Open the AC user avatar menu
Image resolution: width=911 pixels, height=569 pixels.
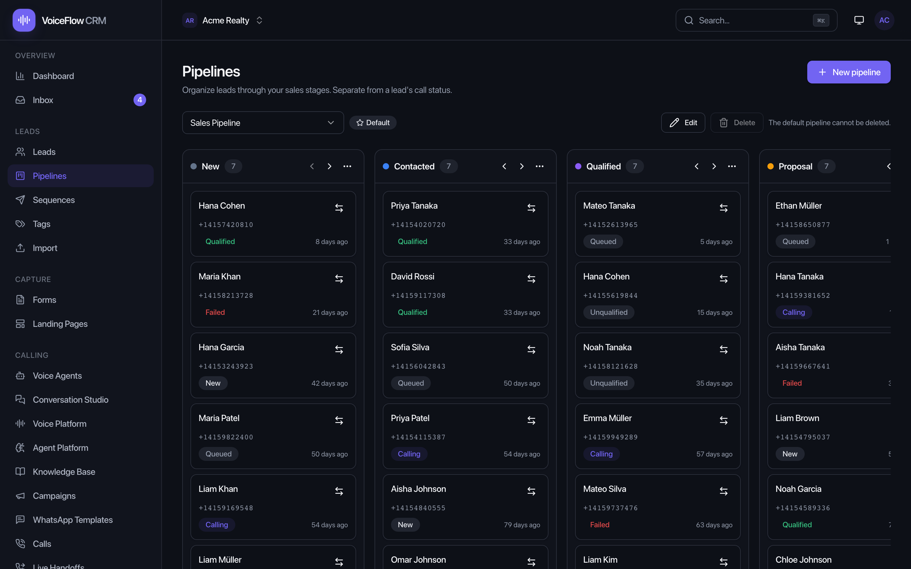pos(884,20)
